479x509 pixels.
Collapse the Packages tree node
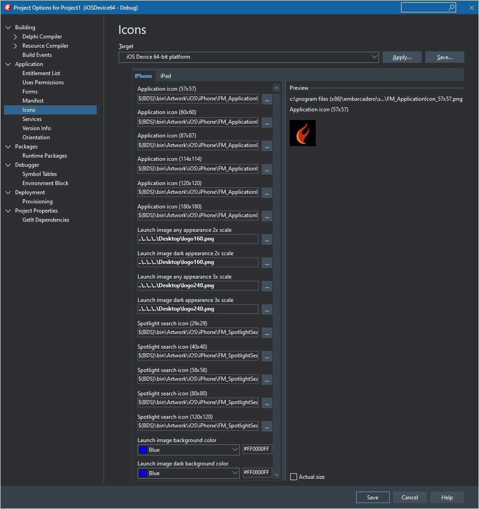point(8,147)
